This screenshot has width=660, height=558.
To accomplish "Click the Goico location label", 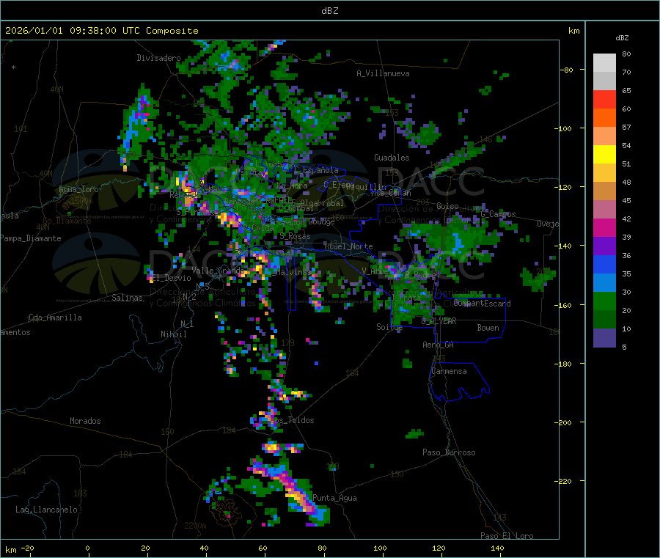I will tap(447, 206).
